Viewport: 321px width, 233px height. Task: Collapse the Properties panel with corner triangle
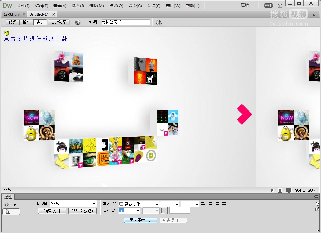[318, 231]
